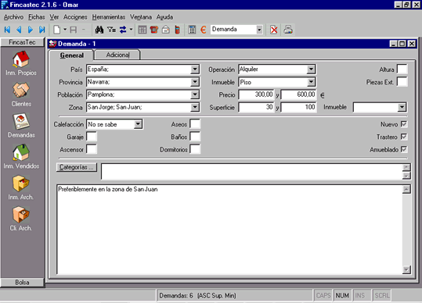Click the filter funnel icon
Image resolution: width=422 pixels, height=303 pixels.
111,30
